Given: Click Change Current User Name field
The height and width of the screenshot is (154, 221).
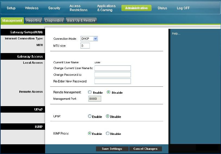Looking at the screenshot, I should [113, 68].
